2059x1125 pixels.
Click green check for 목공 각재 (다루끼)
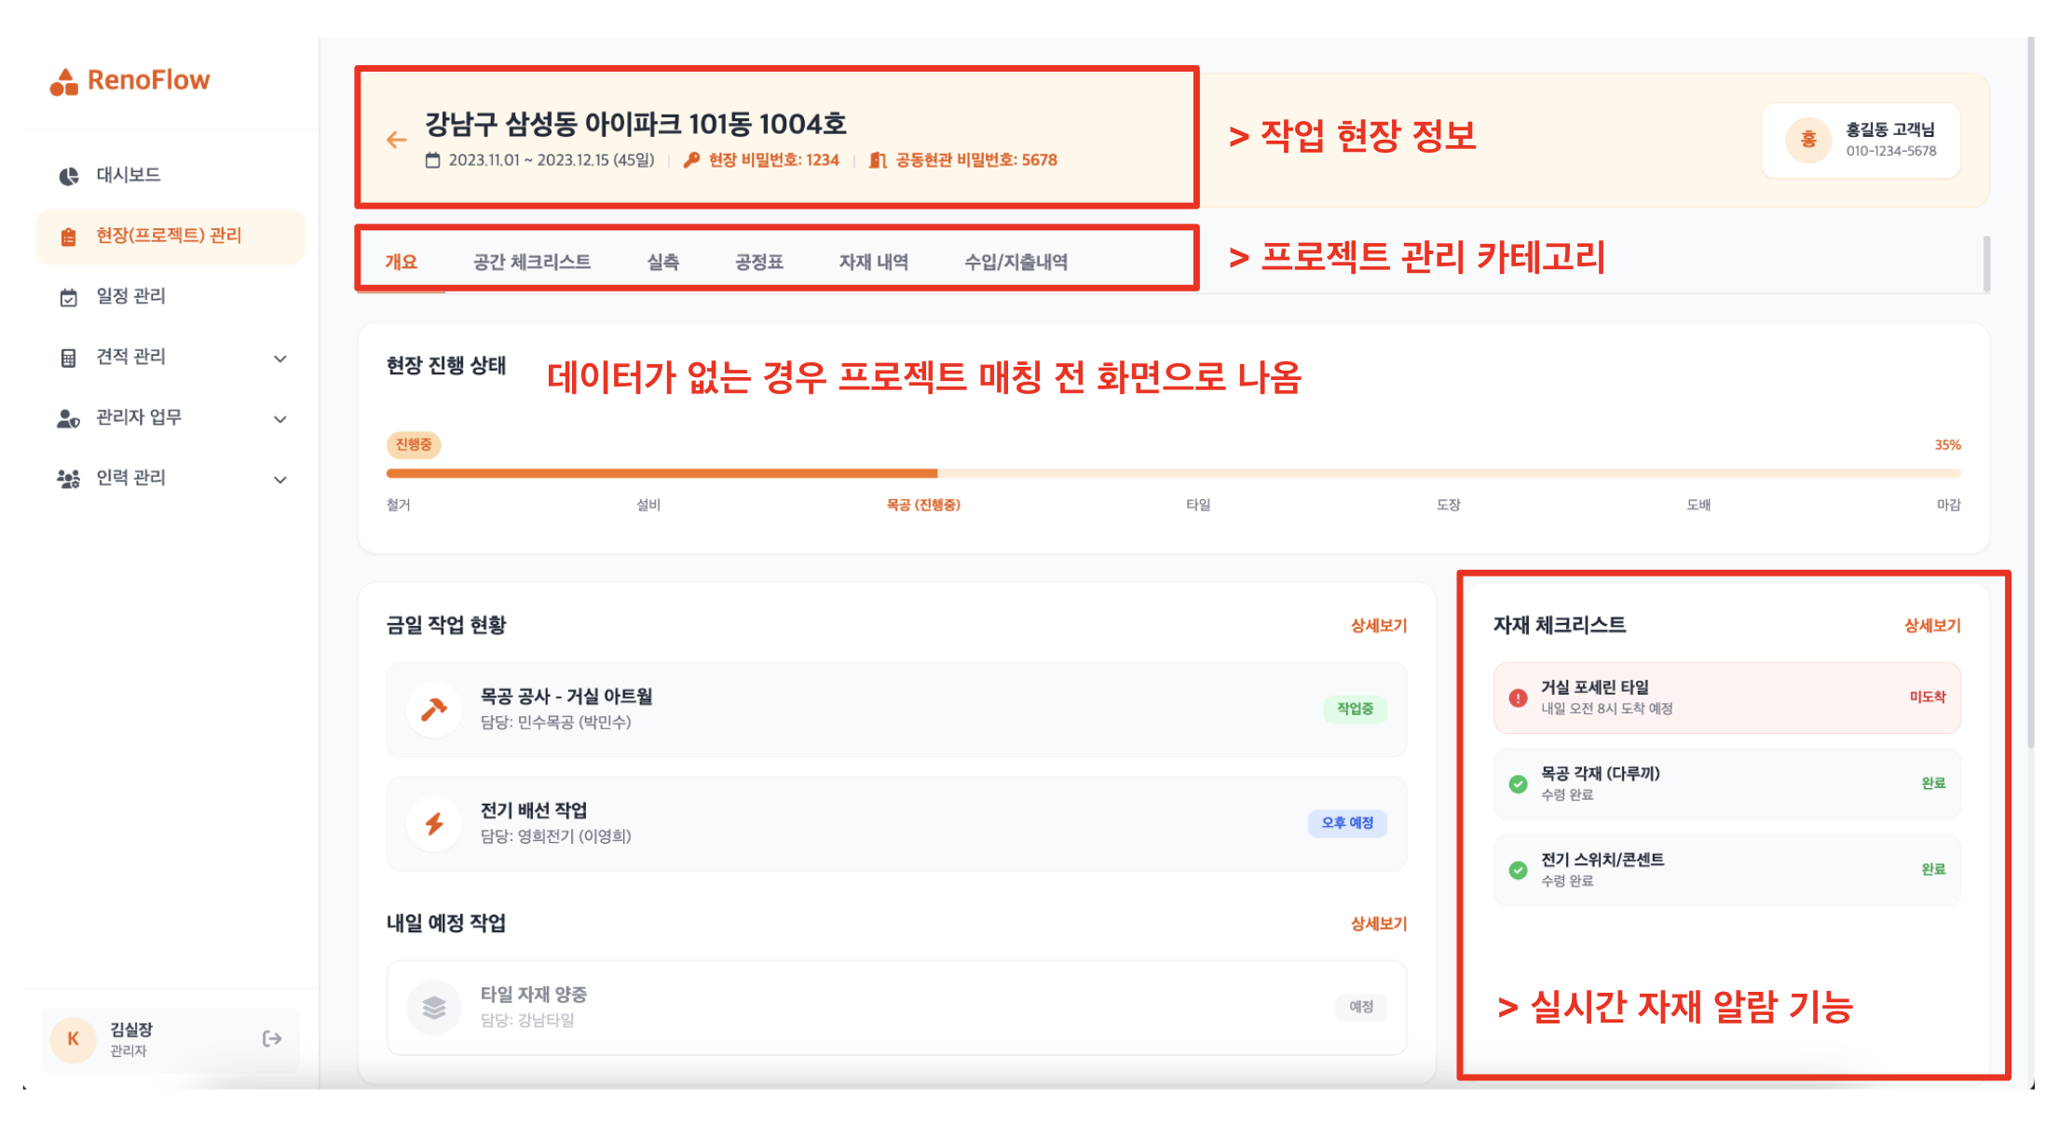pyautogui.click(x=1518, y=783)
